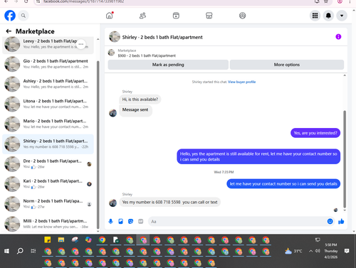Open the purple conversation info icon
Screen dimensions: 356x268
point(338,37)
